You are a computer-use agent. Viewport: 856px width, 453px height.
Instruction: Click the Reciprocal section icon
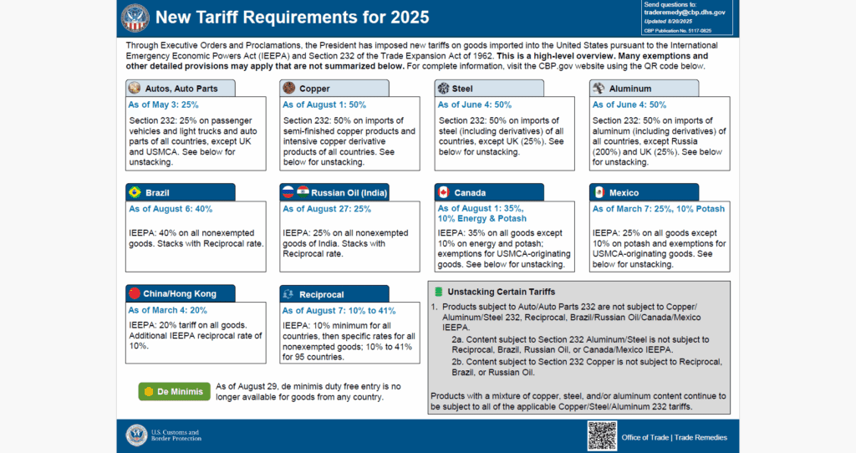coord(288,293)
